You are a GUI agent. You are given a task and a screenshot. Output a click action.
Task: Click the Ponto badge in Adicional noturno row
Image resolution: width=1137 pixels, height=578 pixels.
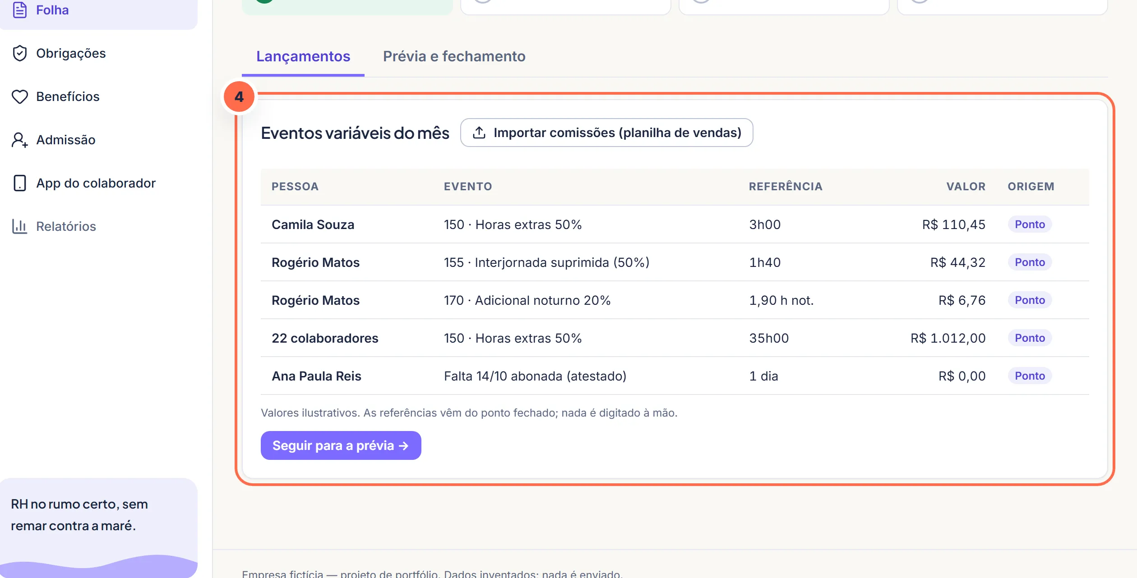coord(1030,300)
